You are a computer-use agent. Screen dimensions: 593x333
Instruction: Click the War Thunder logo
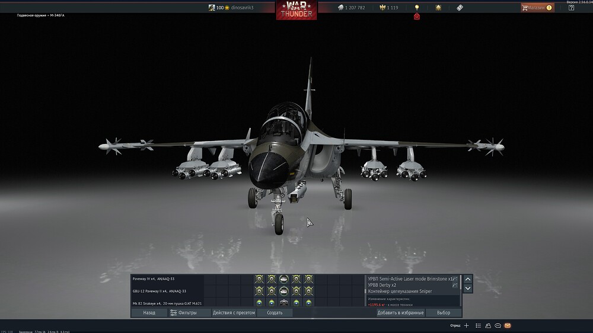pos(296,10)
